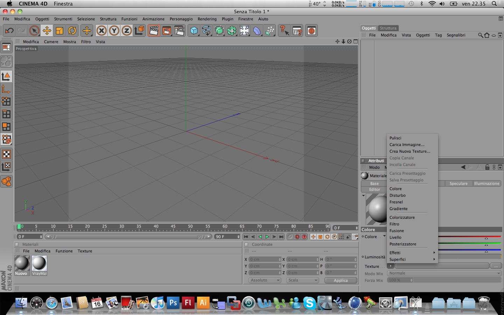Select the Rotate tool icon
Viewport: 504px width, 315px height.
(x=72, y=31)
